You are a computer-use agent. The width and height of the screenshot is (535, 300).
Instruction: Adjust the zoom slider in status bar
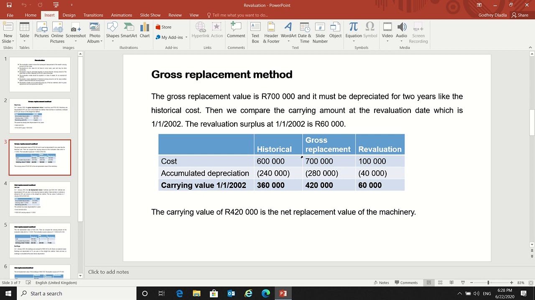click(488, 282)
